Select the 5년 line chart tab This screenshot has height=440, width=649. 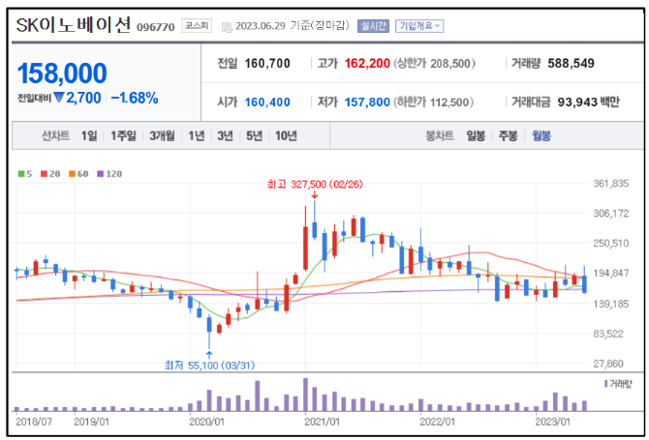(254, 135)
